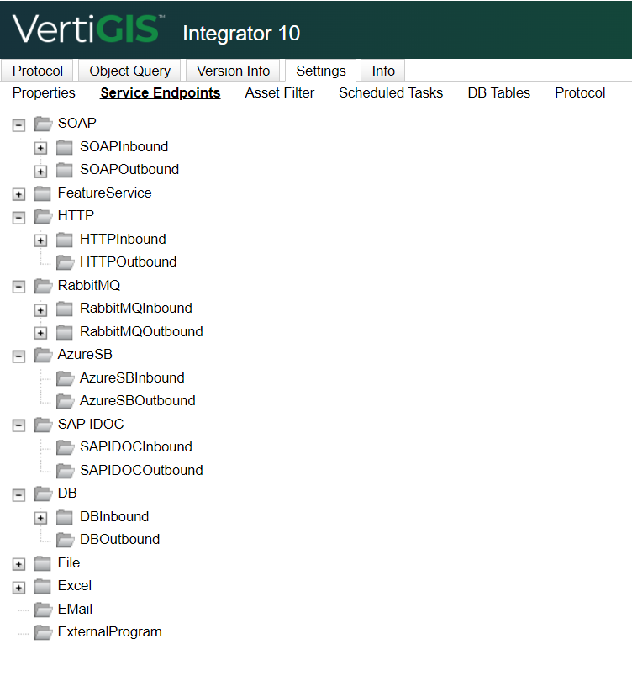Collapse the DB tree node

coord(18,495)
